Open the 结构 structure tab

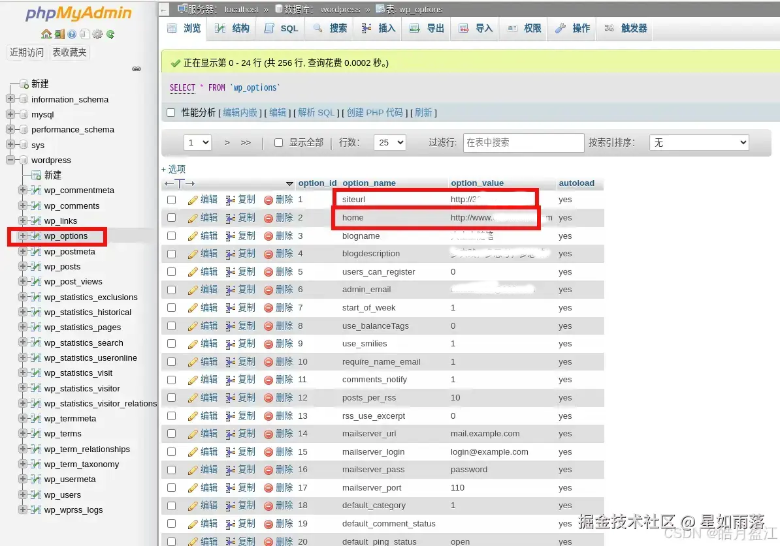click(x=231, y=28)
